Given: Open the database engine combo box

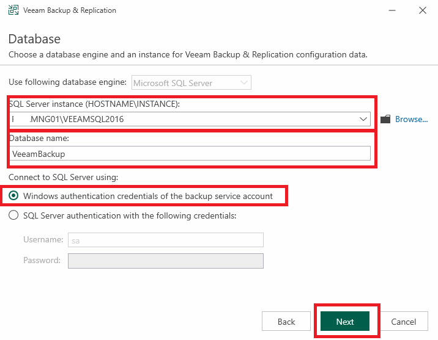Looking at the screenshot, I should point(191,82).
